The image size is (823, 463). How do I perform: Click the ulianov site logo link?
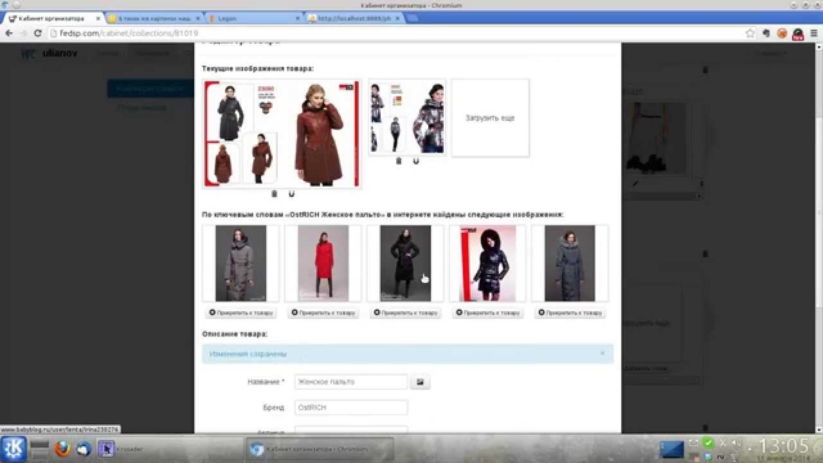(50, 53)
